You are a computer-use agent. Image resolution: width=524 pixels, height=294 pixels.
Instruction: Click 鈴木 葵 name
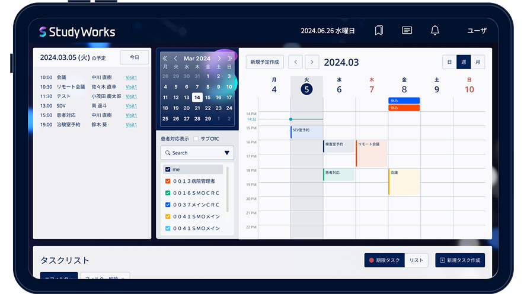click(x=99, y=125)
